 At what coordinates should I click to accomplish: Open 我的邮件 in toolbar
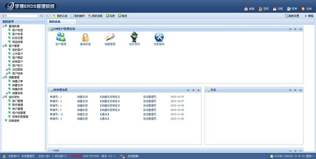click(x=78, y=16)
